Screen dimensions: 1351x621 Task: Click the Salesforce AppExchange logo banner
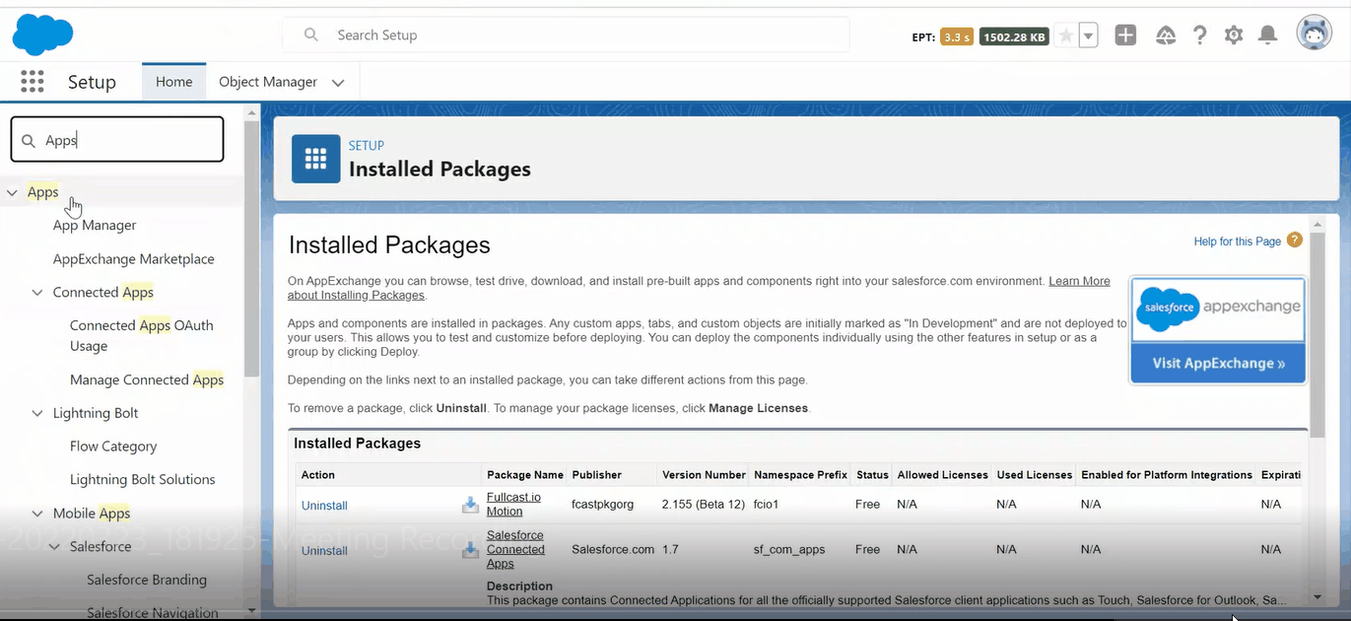pyautogui.click(x=1218, y=310)
